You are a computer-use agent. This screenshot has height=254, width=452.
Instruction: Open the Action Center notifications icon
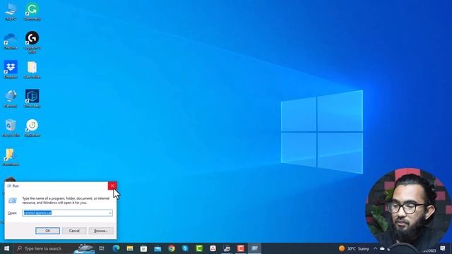pyautogui.click(x=443, y=248)
